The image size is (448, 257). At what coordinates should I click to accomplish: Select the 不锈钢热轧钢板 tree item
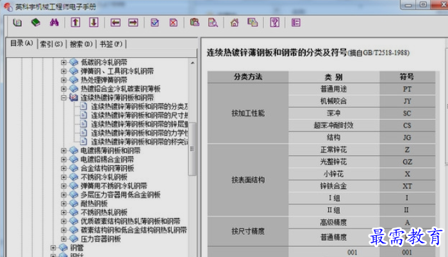click(104, 212)
